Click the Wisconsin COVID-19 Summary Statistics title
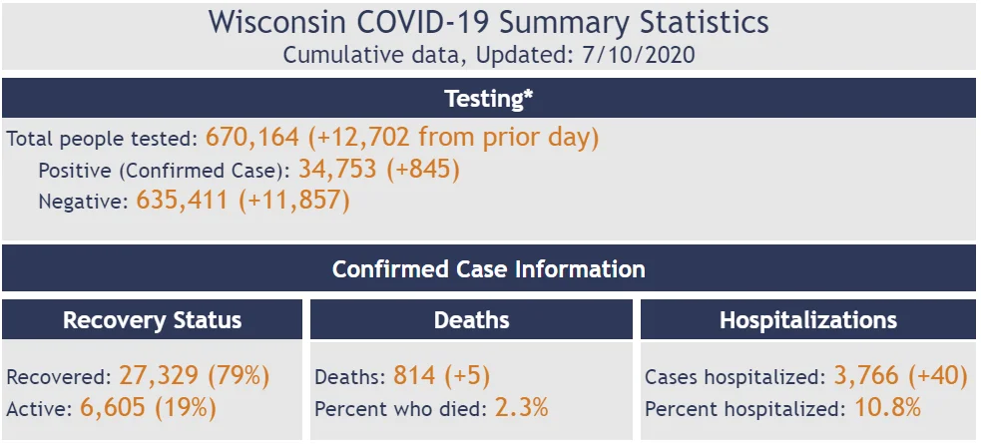Image resolution: width=981 pixels, height=444 pixels. [489, 23]
